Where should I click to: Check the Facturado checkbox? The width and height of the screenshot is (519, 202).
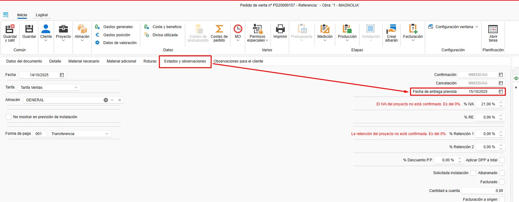click(x=502, y=182)
